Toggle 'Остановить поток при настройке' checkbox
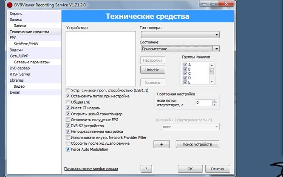This screenshot has width=283, height=177. coord(68,96)
